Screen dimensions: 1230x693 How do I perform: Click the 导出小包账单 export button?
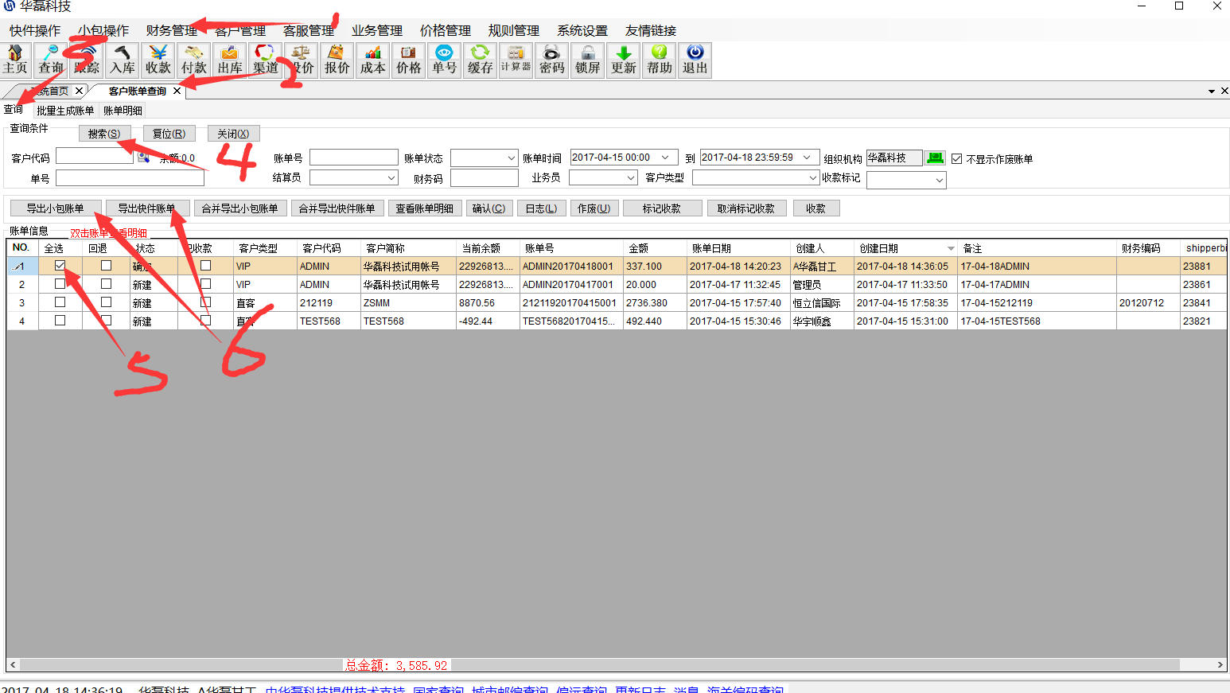(x=55, y=208)
